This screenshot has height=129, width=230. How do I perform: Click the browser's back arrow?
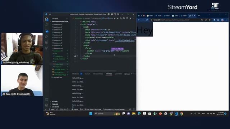coord(139,20)
